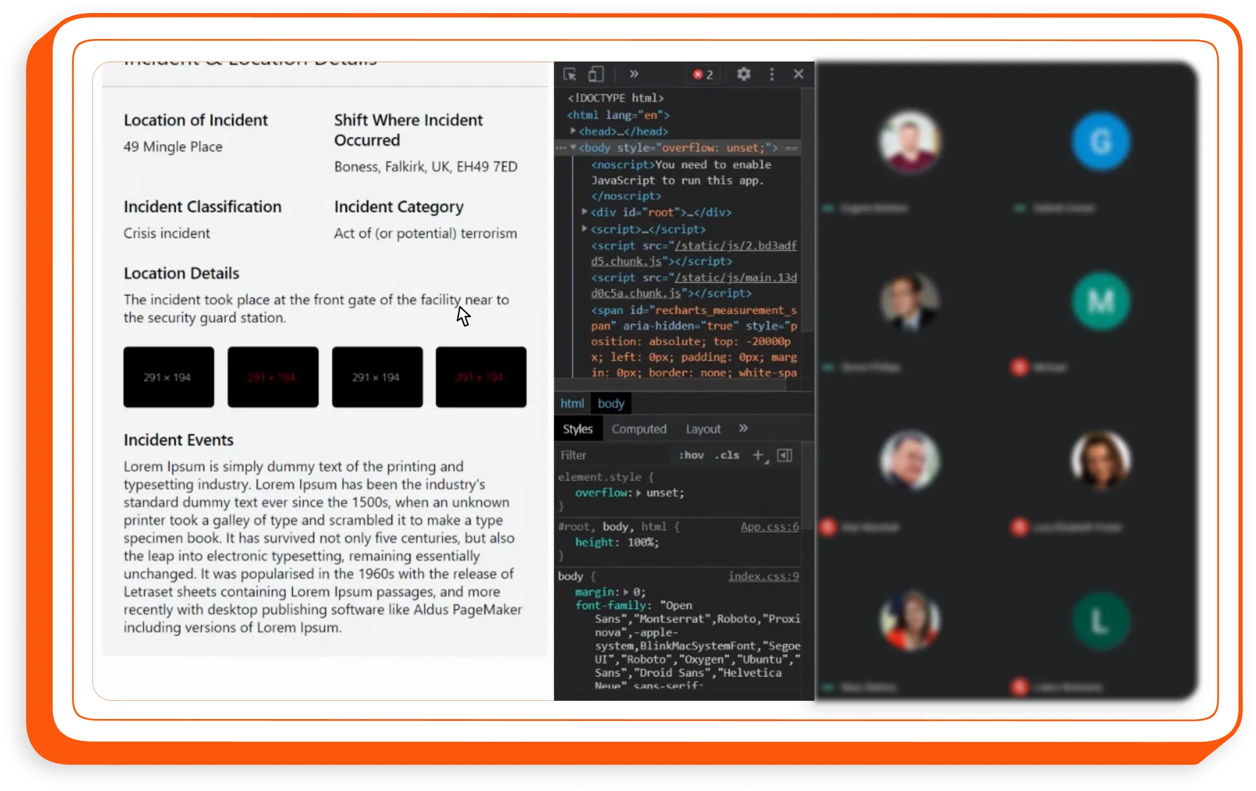Click the element.style rule selector
Image resolution: width=1256 pixels, height=791 pixels.
click(x=599, y=477)
